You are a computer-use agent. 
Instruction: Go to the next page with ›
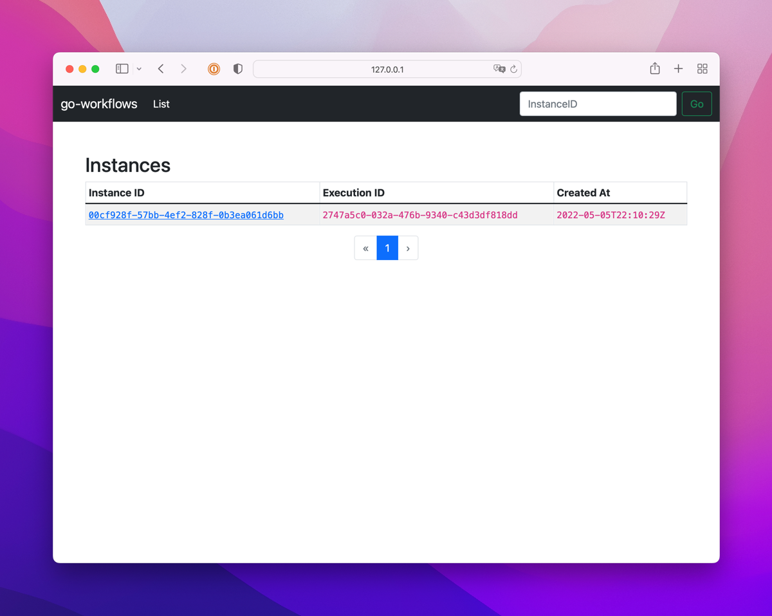[408, 248]
